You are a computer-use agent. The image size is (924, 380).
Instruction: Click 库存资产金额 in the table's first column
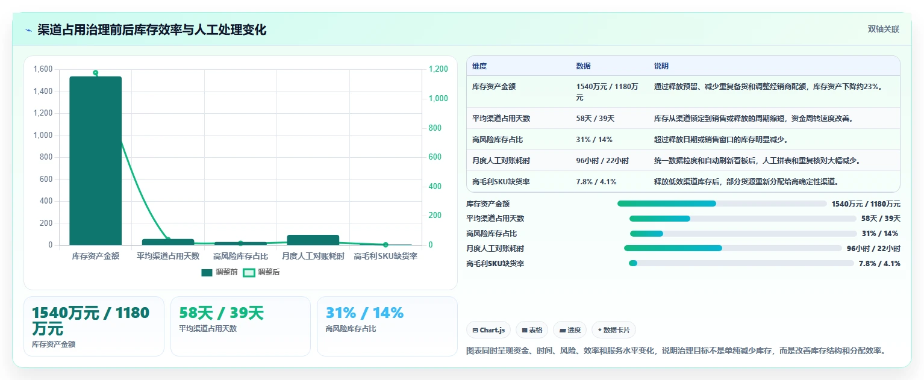(x=494, y=87)
